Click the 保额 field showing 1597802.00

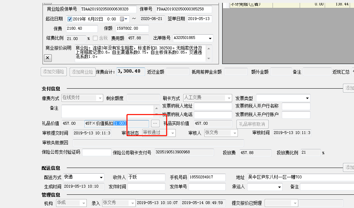click(x=132, y=29)
